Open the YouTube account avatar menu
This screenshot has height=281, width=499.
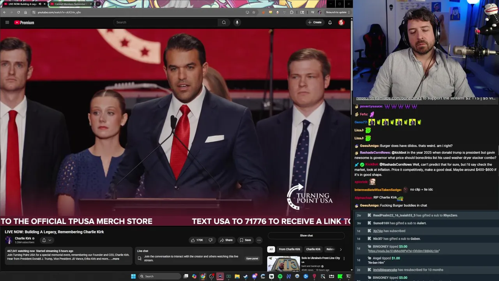[x=341, y=22]
